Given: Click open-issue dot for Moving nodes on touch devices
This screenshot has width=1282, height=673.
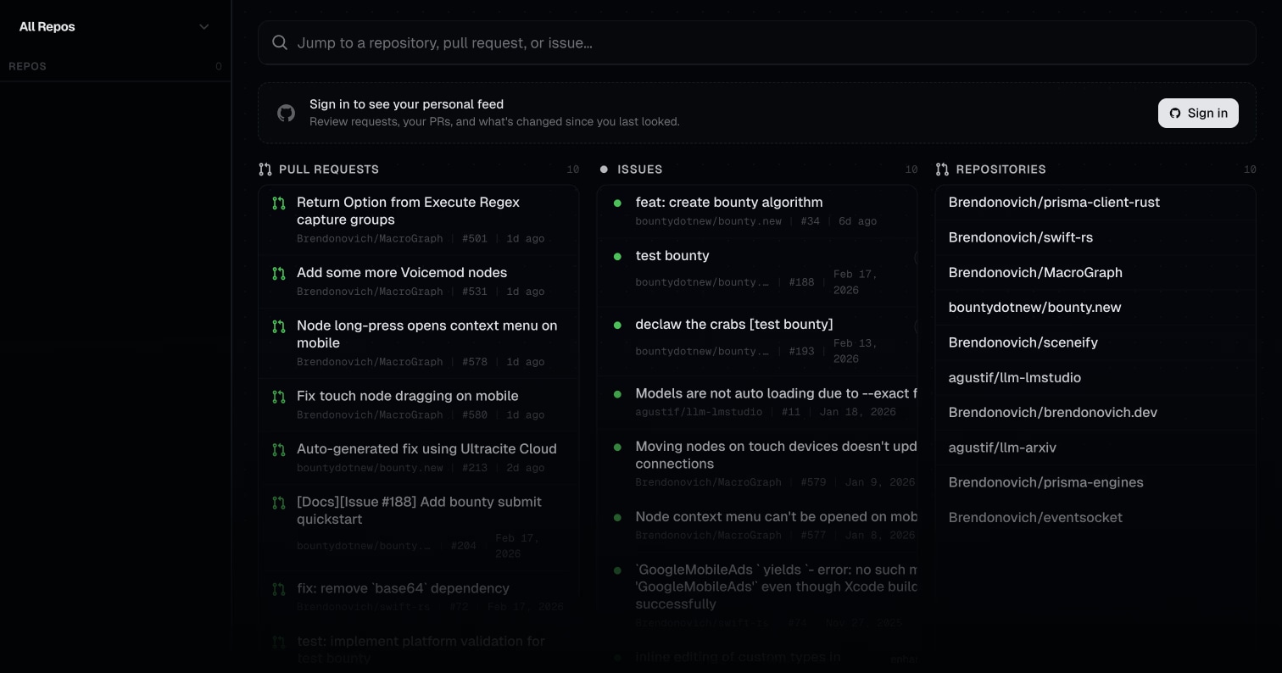Looking at the screenshot, I should (617, 447).
